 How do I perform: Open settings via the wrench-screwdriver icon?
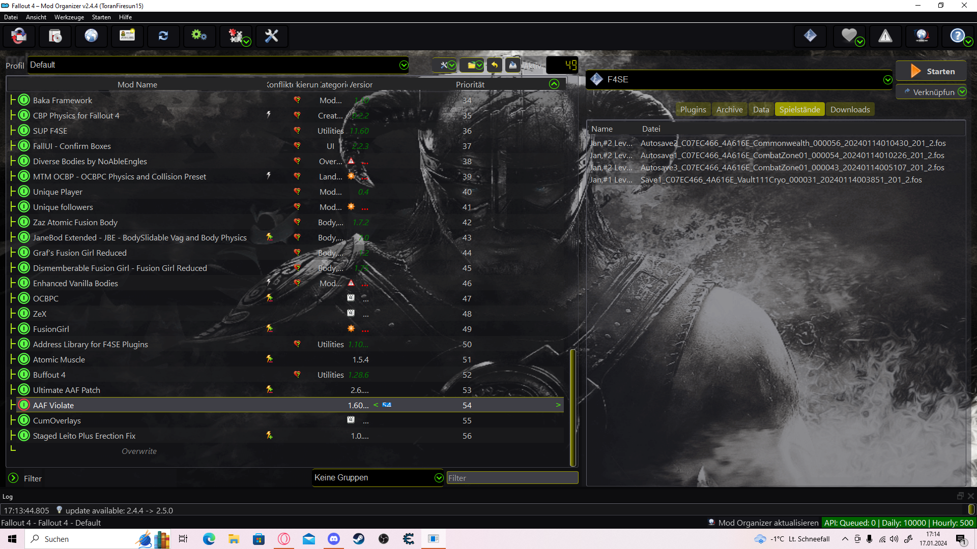pyautogui.click(x=271, y=36)
